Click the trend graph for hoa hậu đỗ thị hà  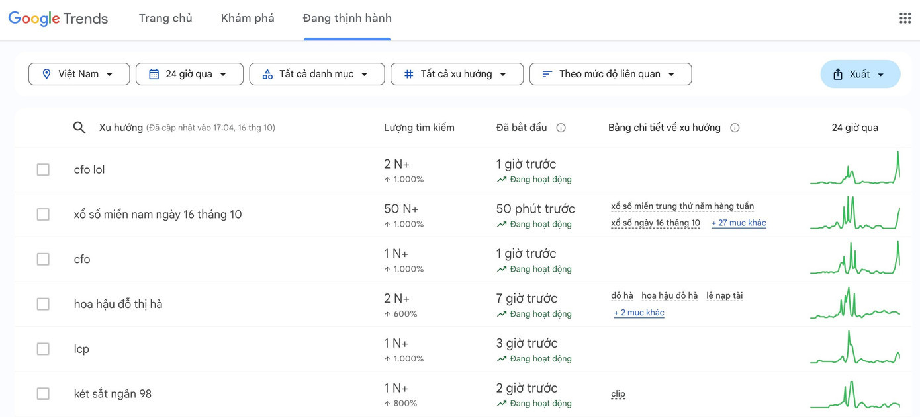[854, 304]
